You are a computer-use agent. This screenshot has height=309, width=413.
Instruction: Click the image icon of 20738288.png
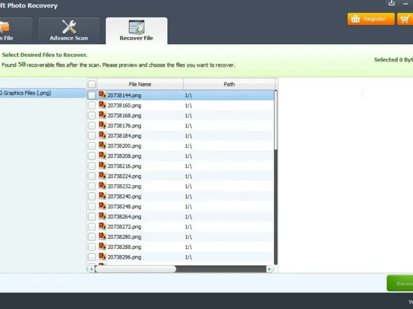click(x=102, y=247)
